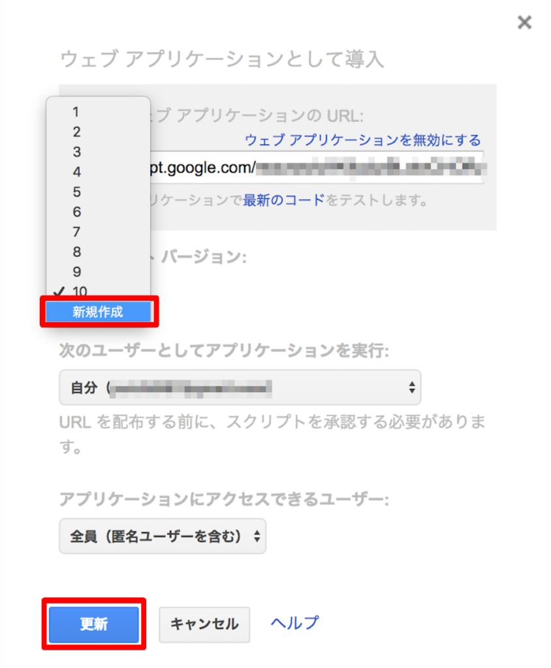551x668 pixels.
Task: Open the 最新のコード test link
Action: coord(283,200)
